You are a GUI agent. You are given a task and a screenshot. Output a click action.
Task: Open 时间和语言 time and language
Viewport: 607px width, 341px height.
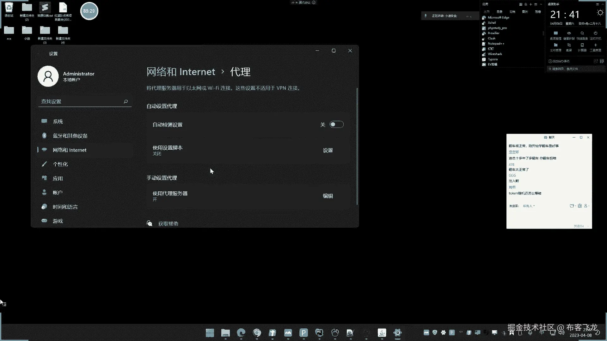(65, 207)
